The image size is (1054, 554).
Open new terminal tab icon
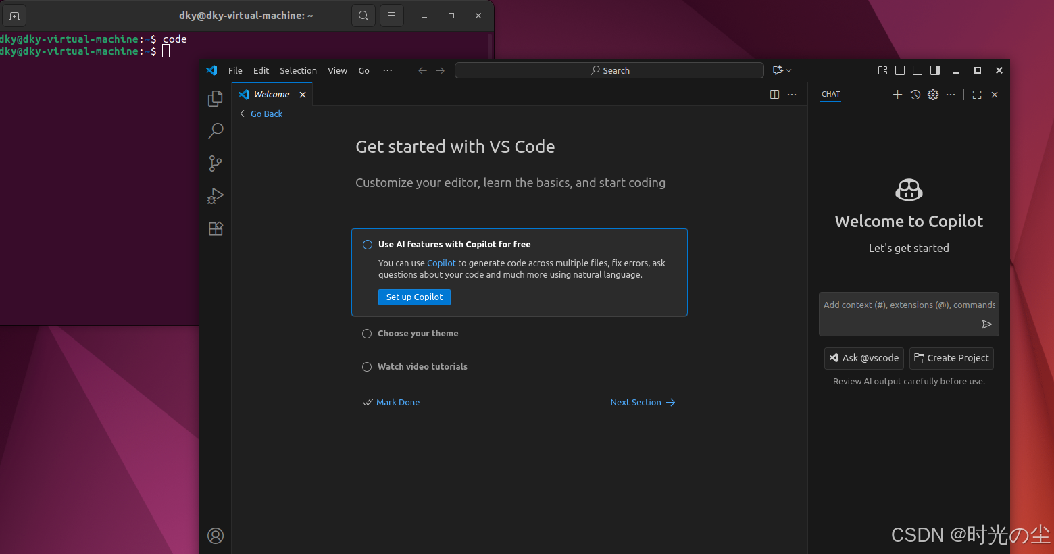click(x=14, y=15)
